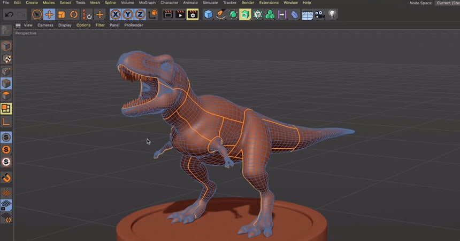Open the viewport Panel menu
Viewport: 460px width, 241px height.
[114, 25]
